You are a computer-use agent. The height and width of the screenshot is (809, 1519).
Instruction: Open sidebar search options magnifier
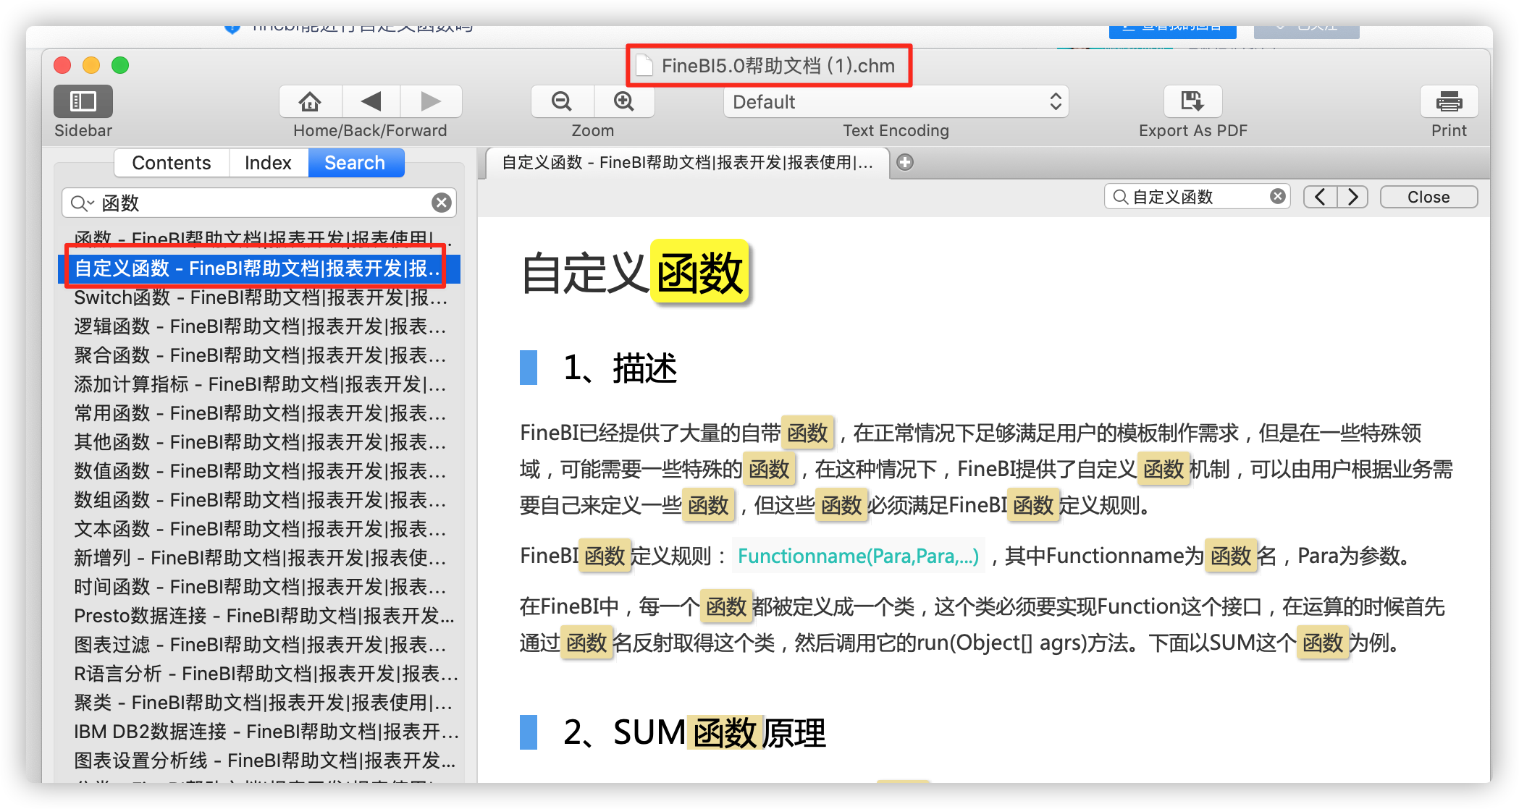pyautogui.click(x=82, y=203)
